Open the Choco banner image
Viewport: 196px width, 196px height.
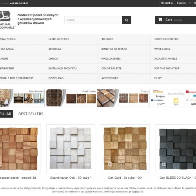tap(123, 98)
